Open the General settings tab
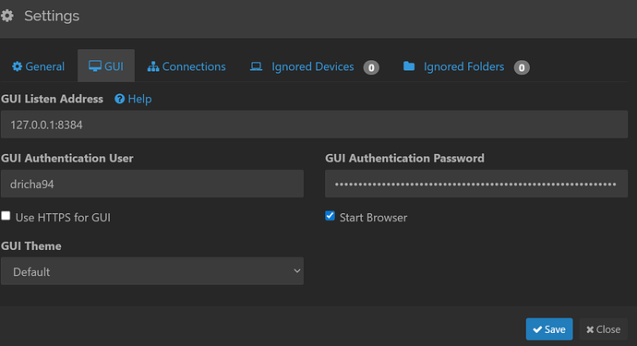This screenshot has width=637, height=346. (38, 66)
